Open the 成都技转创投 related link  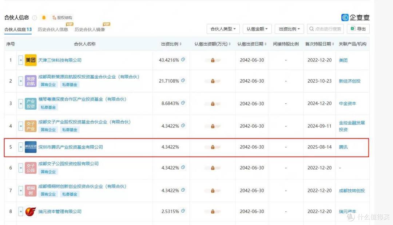[x=352, y=191]
